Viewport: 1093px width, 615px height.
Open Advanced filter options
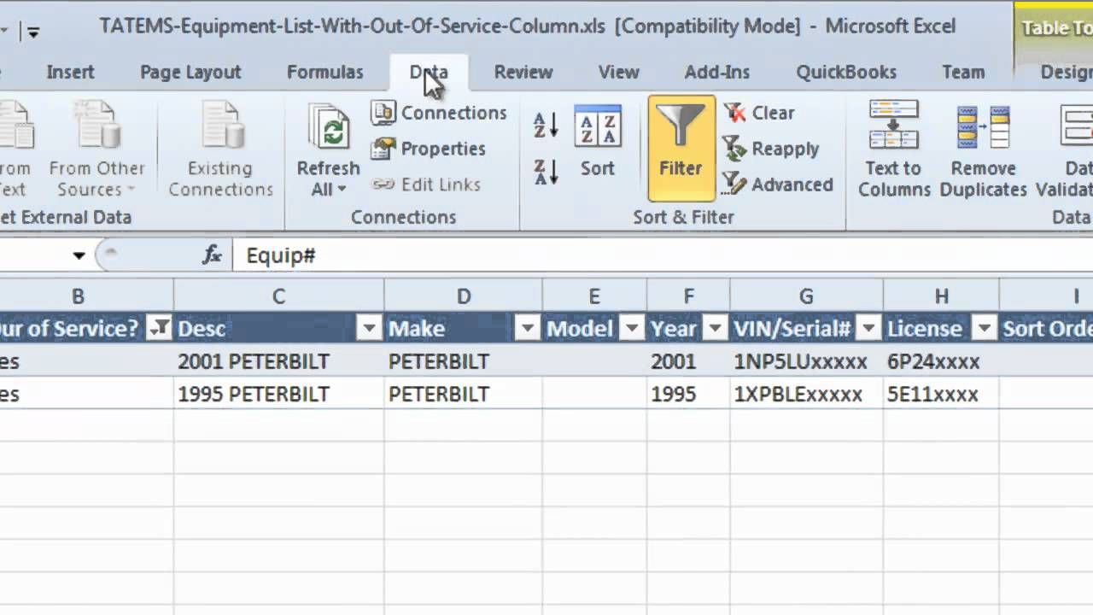(778, 184)
